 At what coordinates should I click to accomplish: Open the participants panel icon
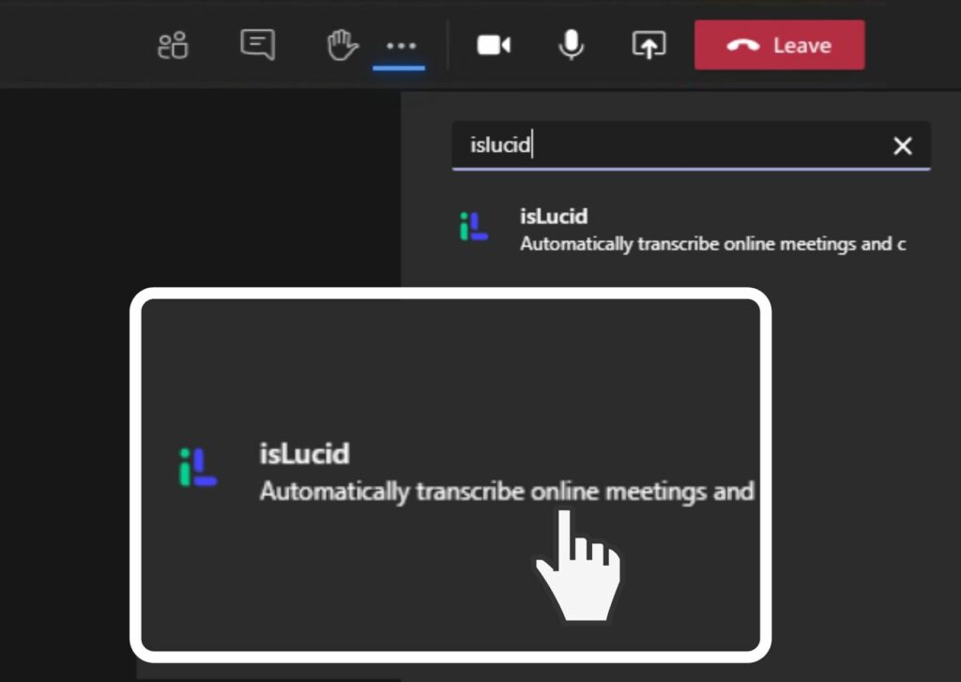point(173,45)
